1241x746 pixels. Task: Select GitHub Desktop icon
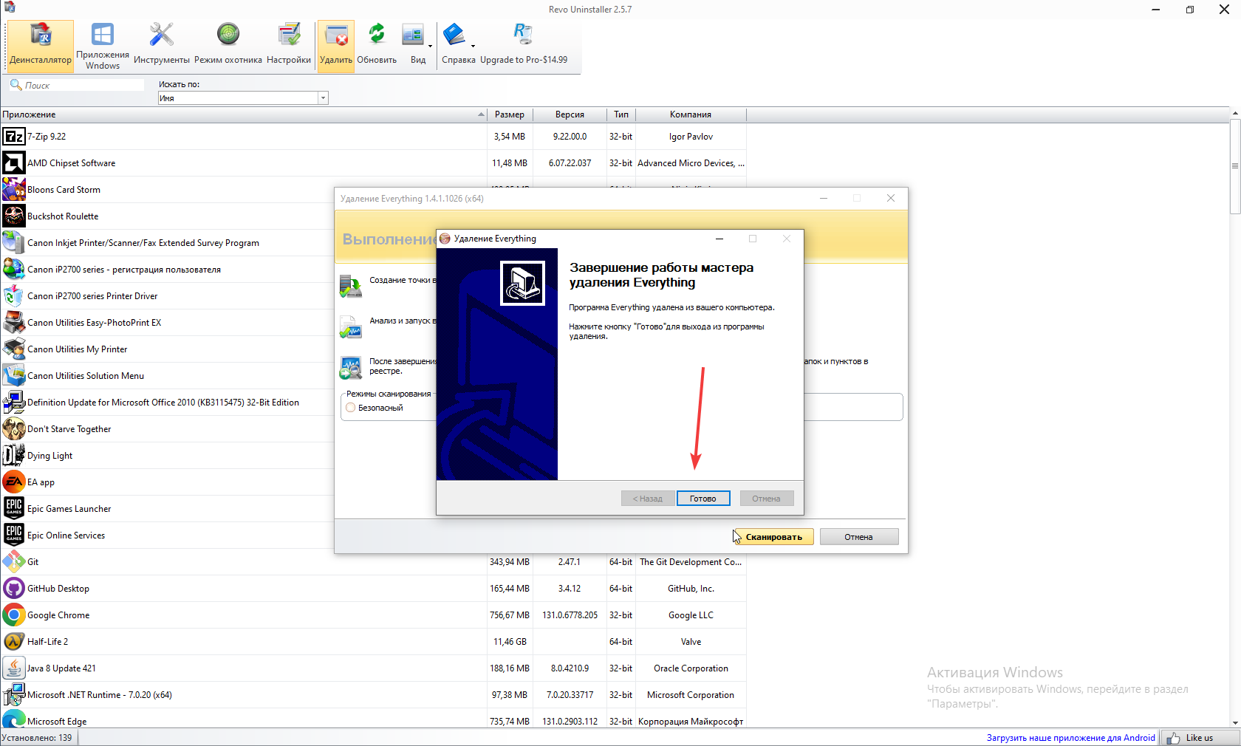(x=14, y=589)
